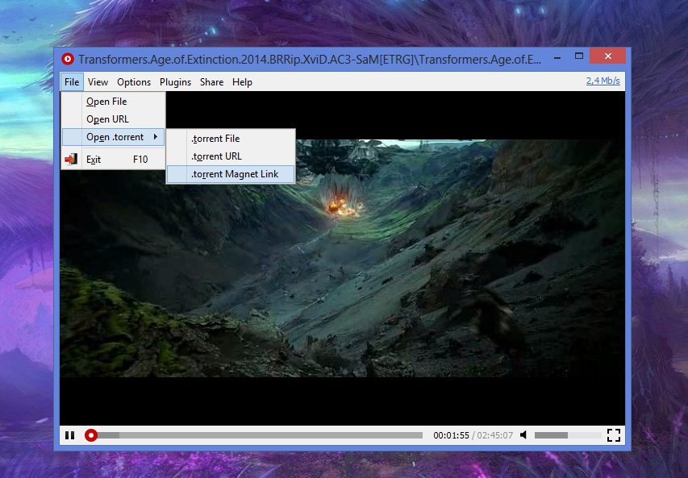Close the player window
Viewport: 688px width, 478px height.
pos(607,56)
